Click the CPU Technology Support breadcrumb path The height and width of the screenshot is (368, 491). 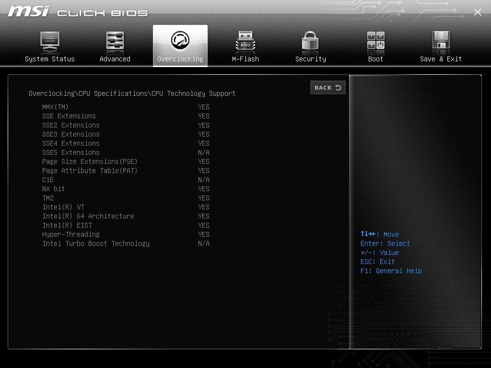[x=132, y=93]
